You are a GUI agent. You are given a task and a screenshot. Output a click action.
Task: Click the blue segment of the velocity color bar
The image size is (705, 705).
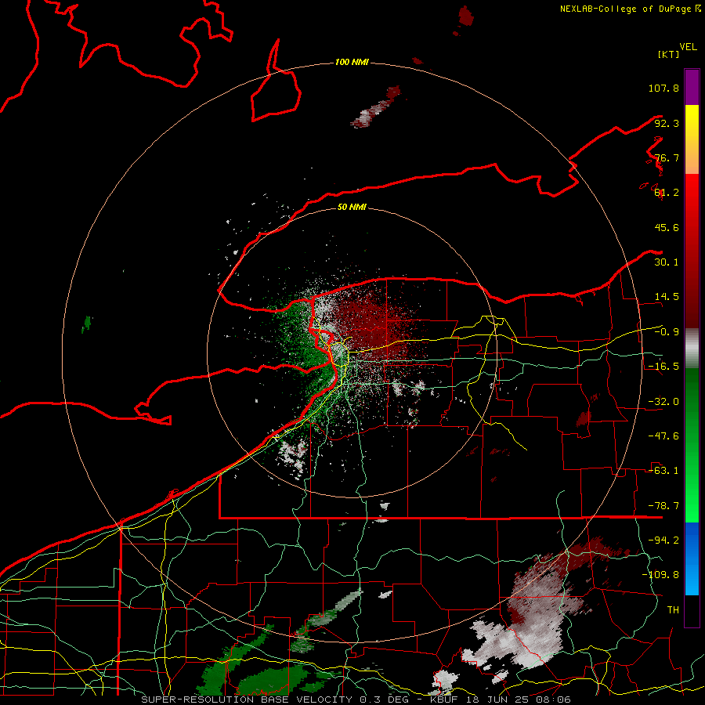(x=692, y=559)
